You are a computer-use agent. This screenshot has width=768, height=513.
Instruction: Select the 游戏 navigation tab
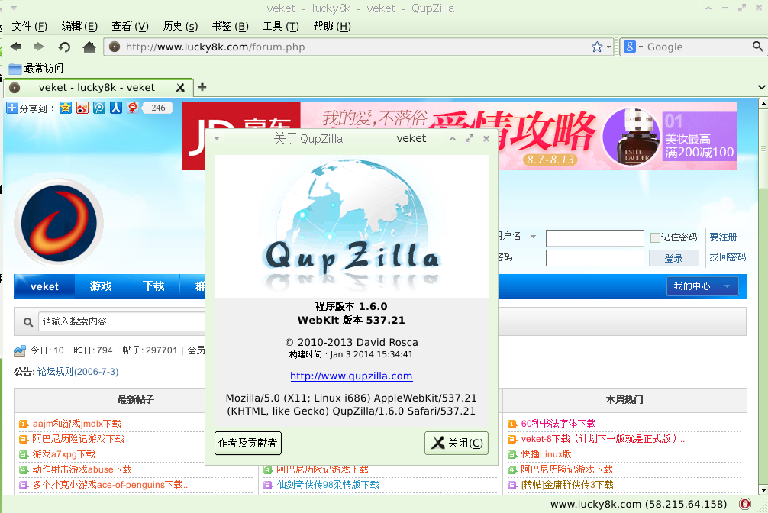click(101, 286)
